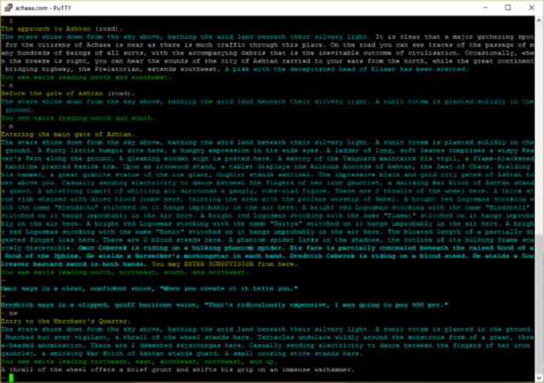
Task: Click the scrollbar down arrow
Action: 539,378
